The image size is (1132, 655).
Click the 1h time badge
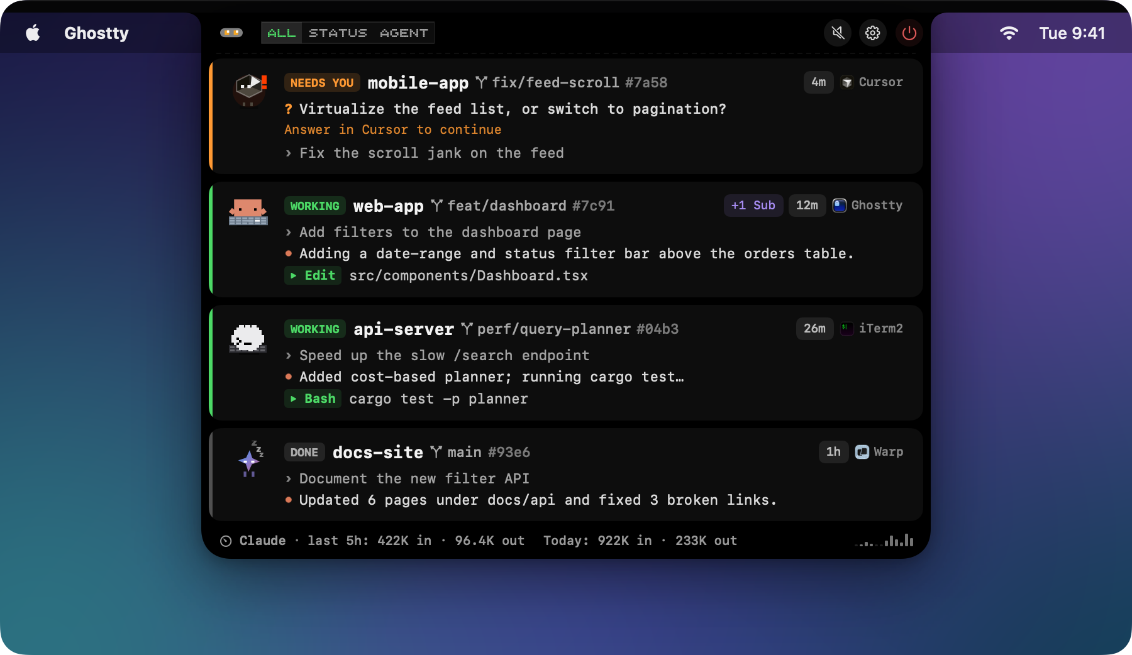pyautogui.click(x=833, y=452)
